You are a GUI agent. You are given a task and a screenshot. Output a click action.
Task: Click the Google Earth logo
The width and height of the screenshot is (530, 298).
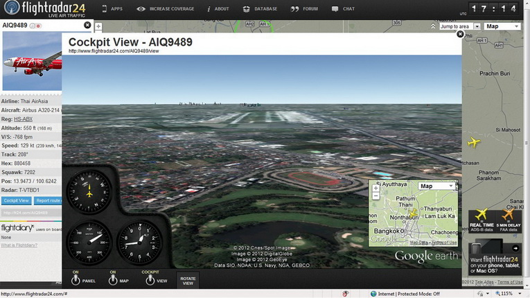point(426,256)
